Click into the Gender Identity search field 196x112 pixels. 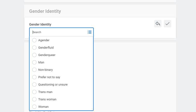[59, 32]
